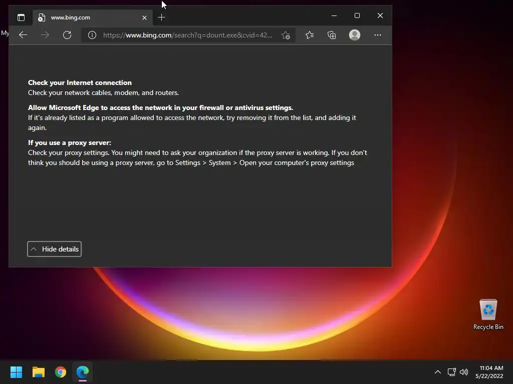Open network status tray icon

point(452,372)
